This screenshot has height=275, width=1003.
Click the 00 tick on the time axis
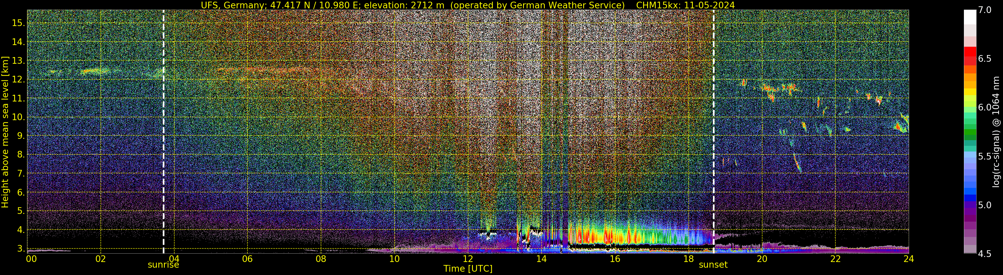point(31,259)
